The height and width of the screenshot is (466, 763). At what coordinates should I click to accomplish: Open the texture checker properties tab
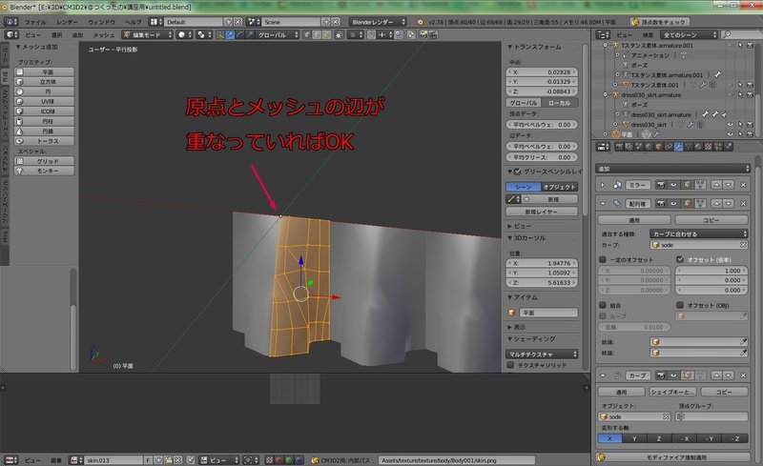pos(708,147)
